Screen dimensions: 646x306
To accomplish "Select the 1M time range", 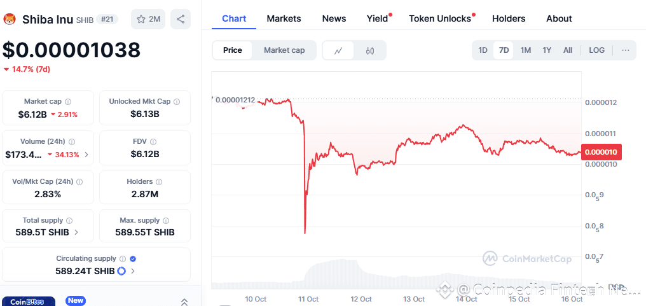I will pos(526,50).
